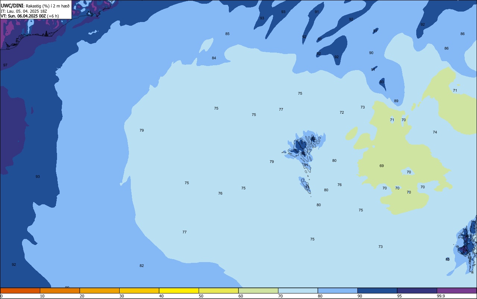This screenshot has width=477, height=299.
Task: Select the 80–90 light blue legend swatch
Action: [338, 290]
